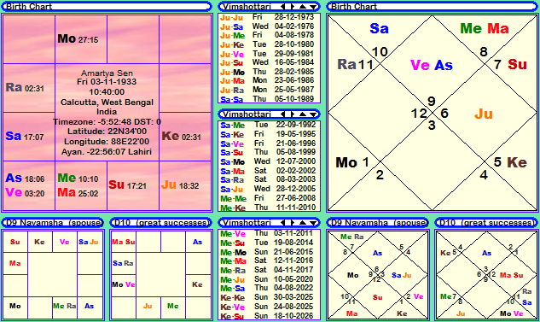
Task: Click down triangle in bottom Vimshottari header
Action: click(x=313, y=223)
